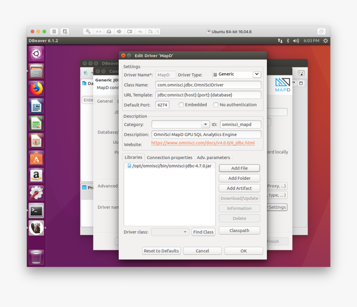This screenshot has height=307, width=357.
Task: Open the Category dropdown
Action: [205, 124]
